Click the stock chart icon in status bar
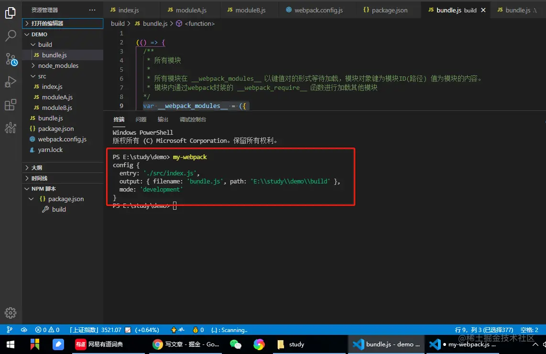Image resolution: width=546 pixels, height=354 pixels. tap(128, 330)
